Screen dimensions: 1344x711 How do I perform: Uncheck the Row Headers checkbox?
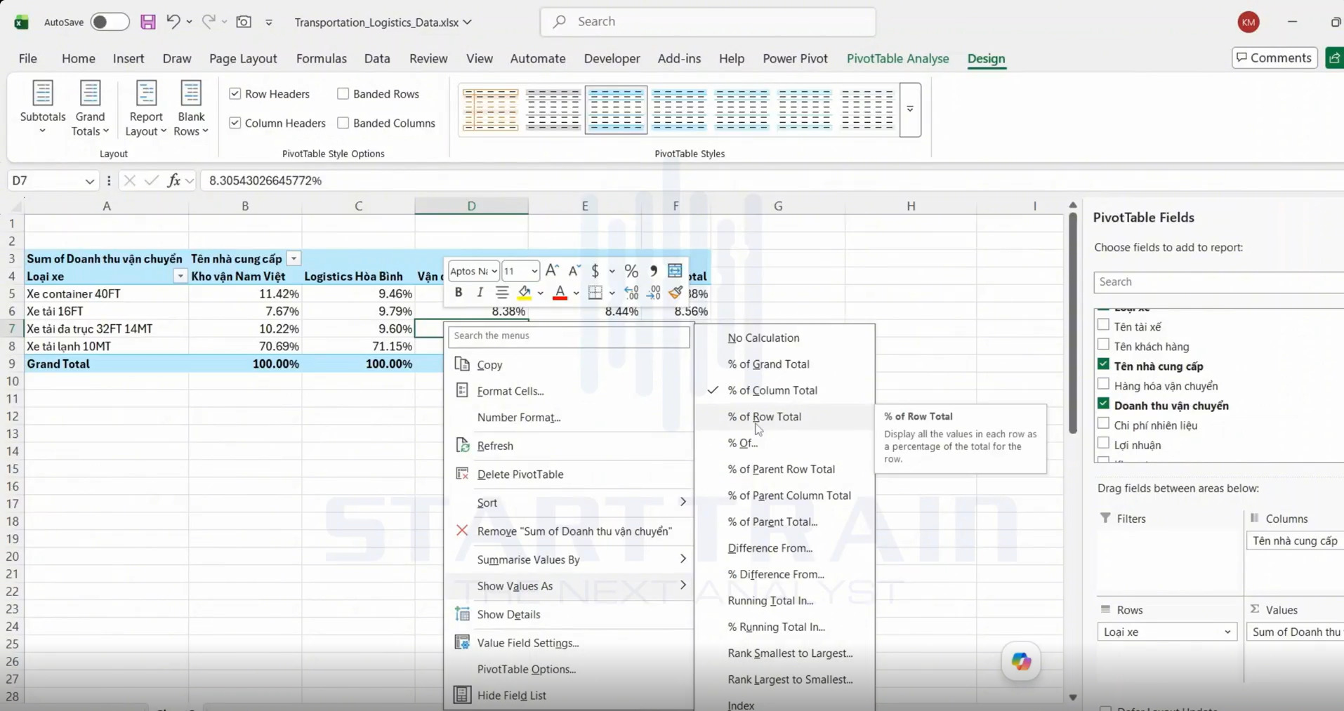[x=235, y=93]
